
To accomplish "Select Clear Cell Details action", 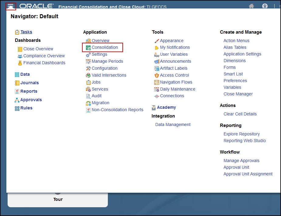I will (x=240, y=114).
